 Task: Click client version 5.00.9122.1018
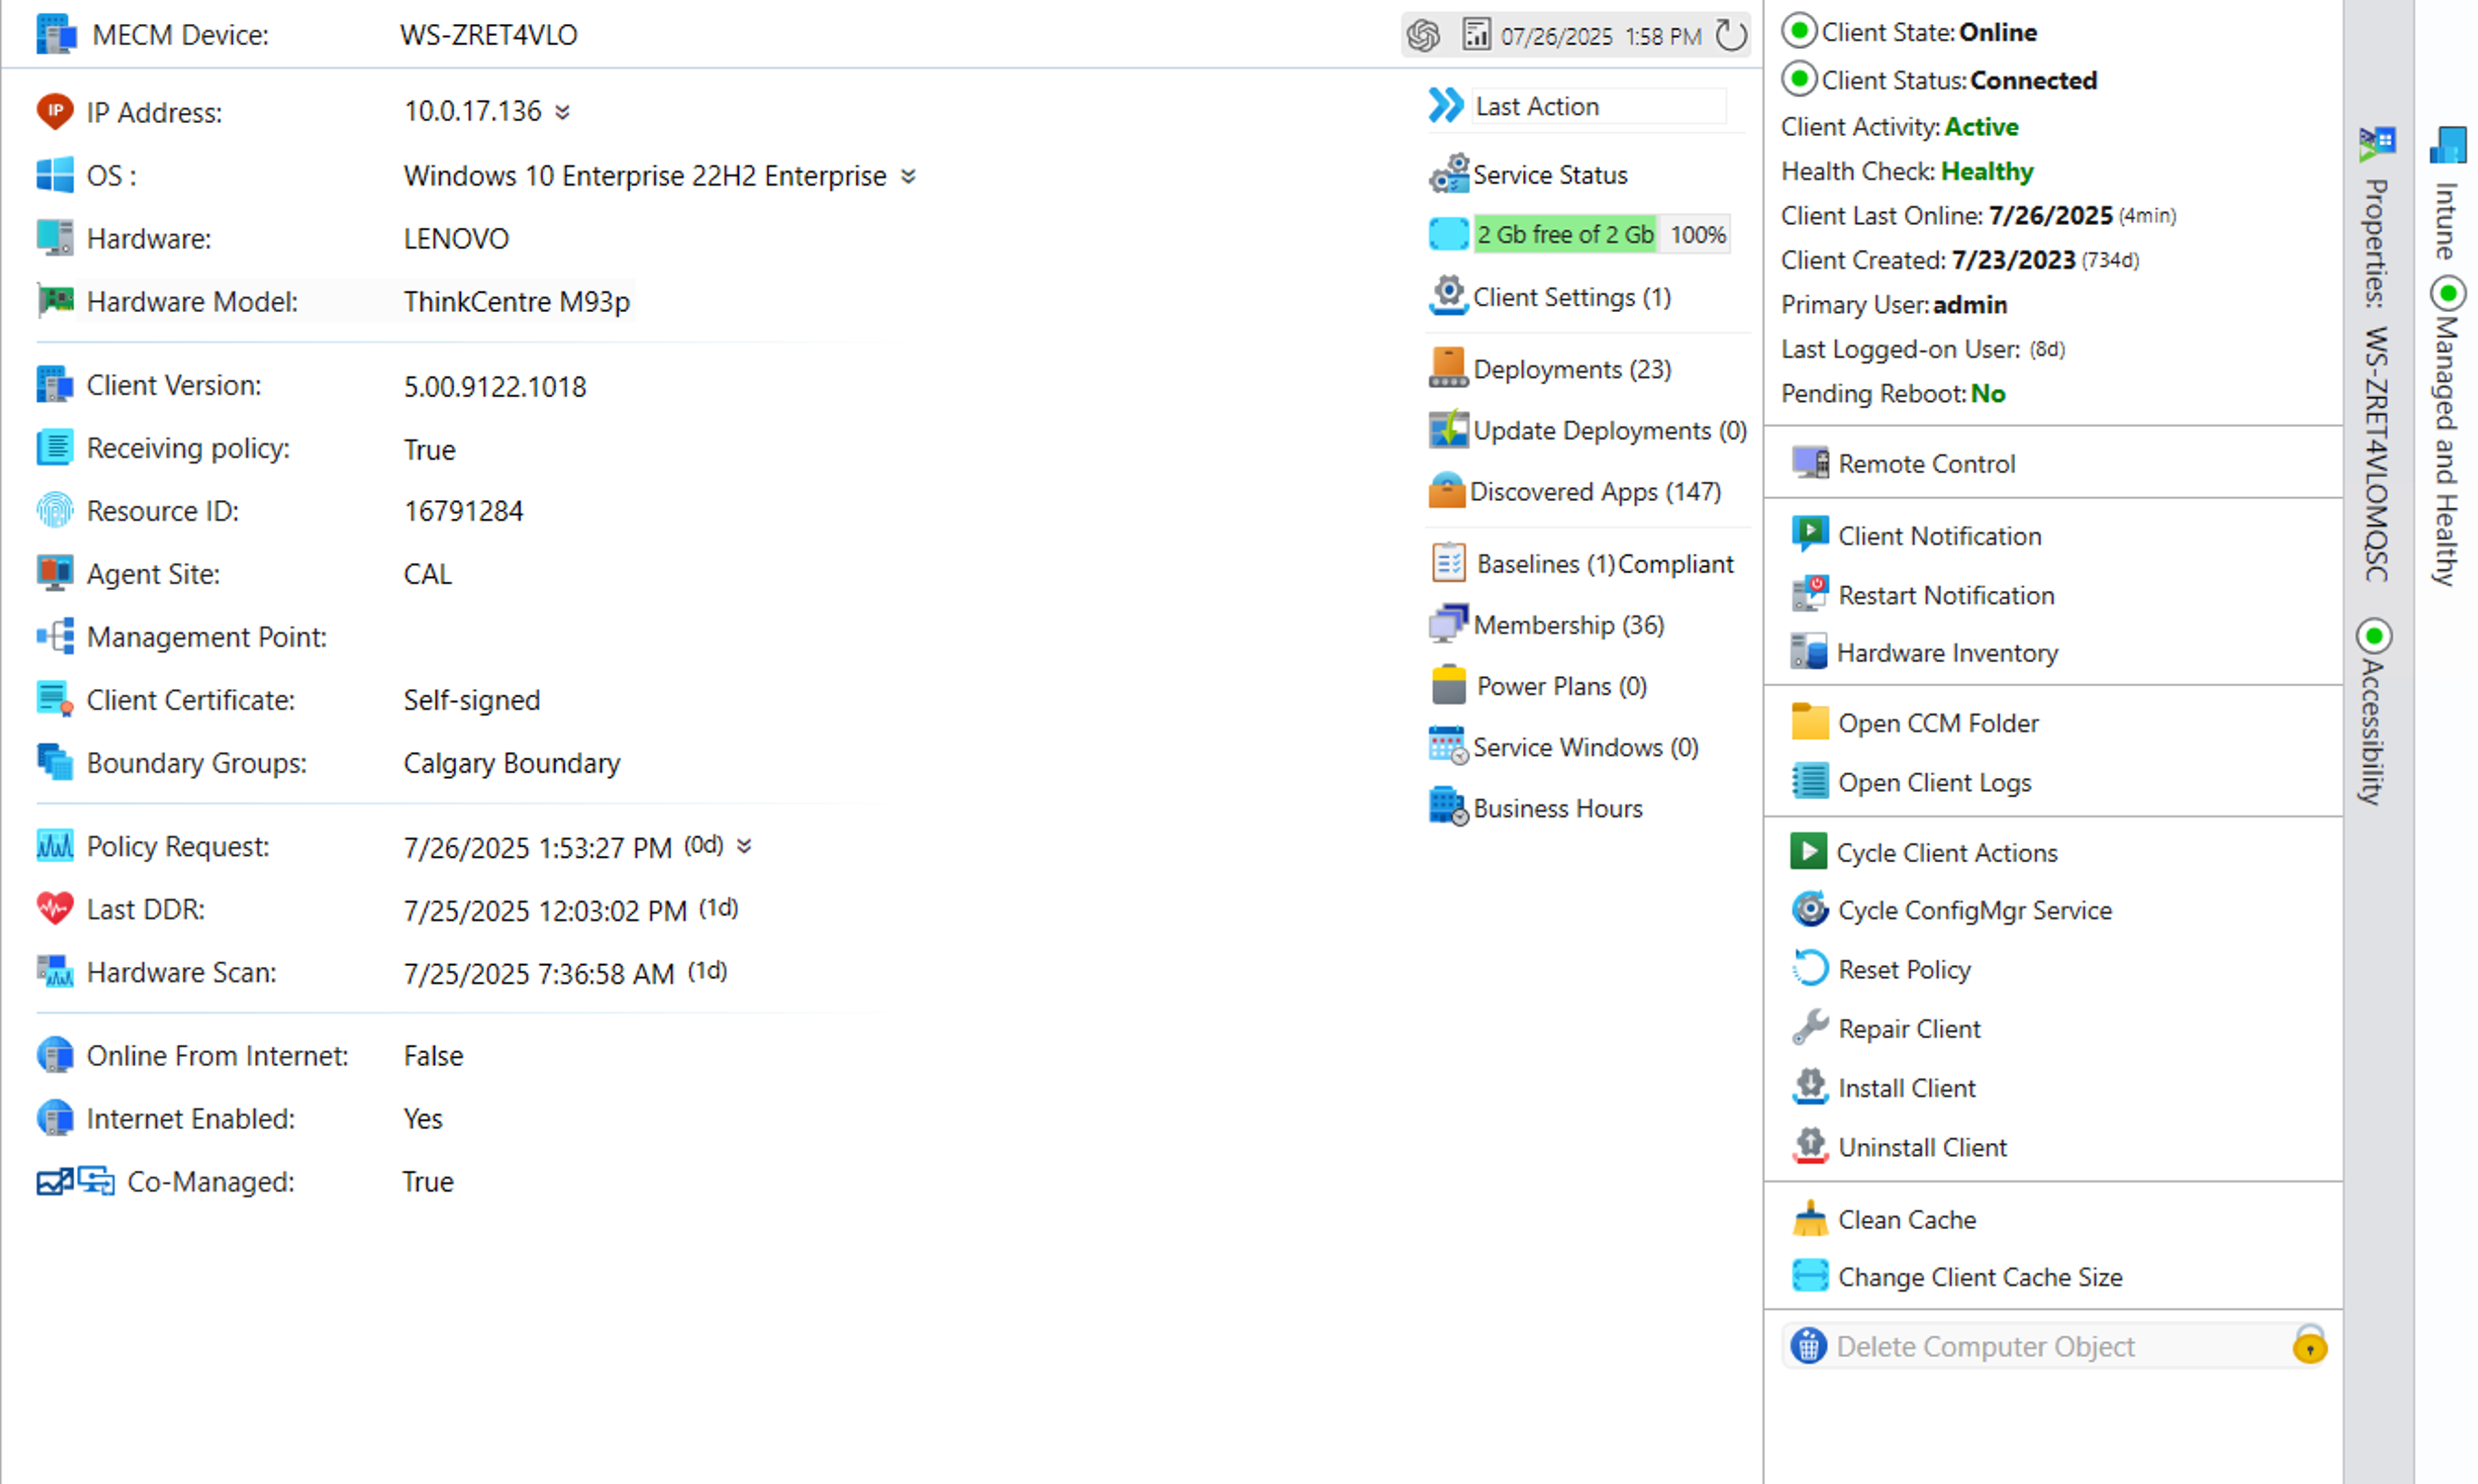point(494,386)
